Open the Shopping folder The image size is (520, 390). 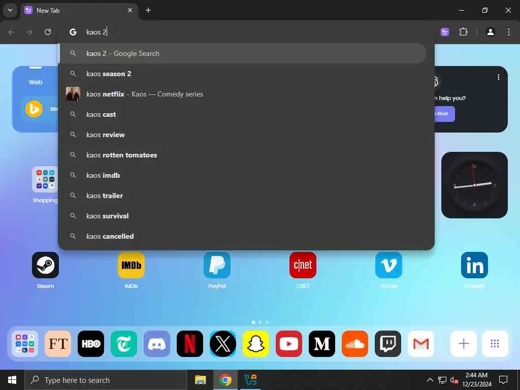coord(45,179)
